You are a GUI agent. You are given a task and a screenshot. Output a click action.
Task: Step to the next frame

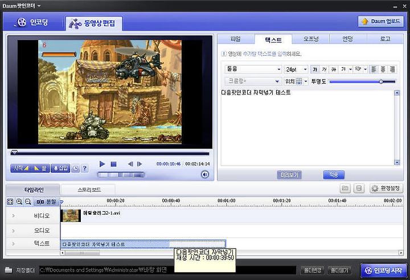coord(140,164)
